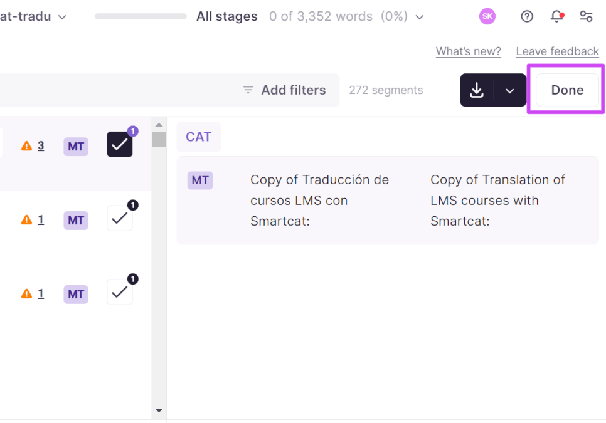This screenshot has height=423, width=606.
Task: Unconfirm the first segment's dark checkmark
Action: pyautogui.click(x=120, y=144)
